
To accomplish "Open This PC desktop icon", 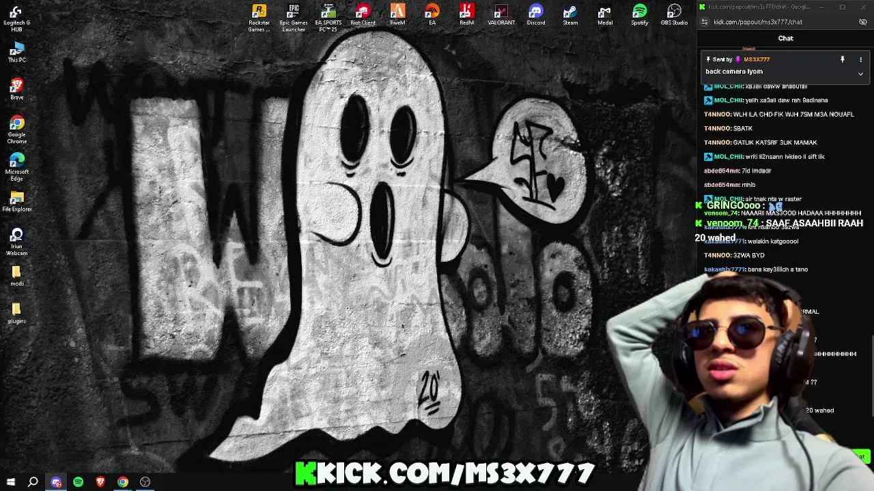I will pos(17,52).
